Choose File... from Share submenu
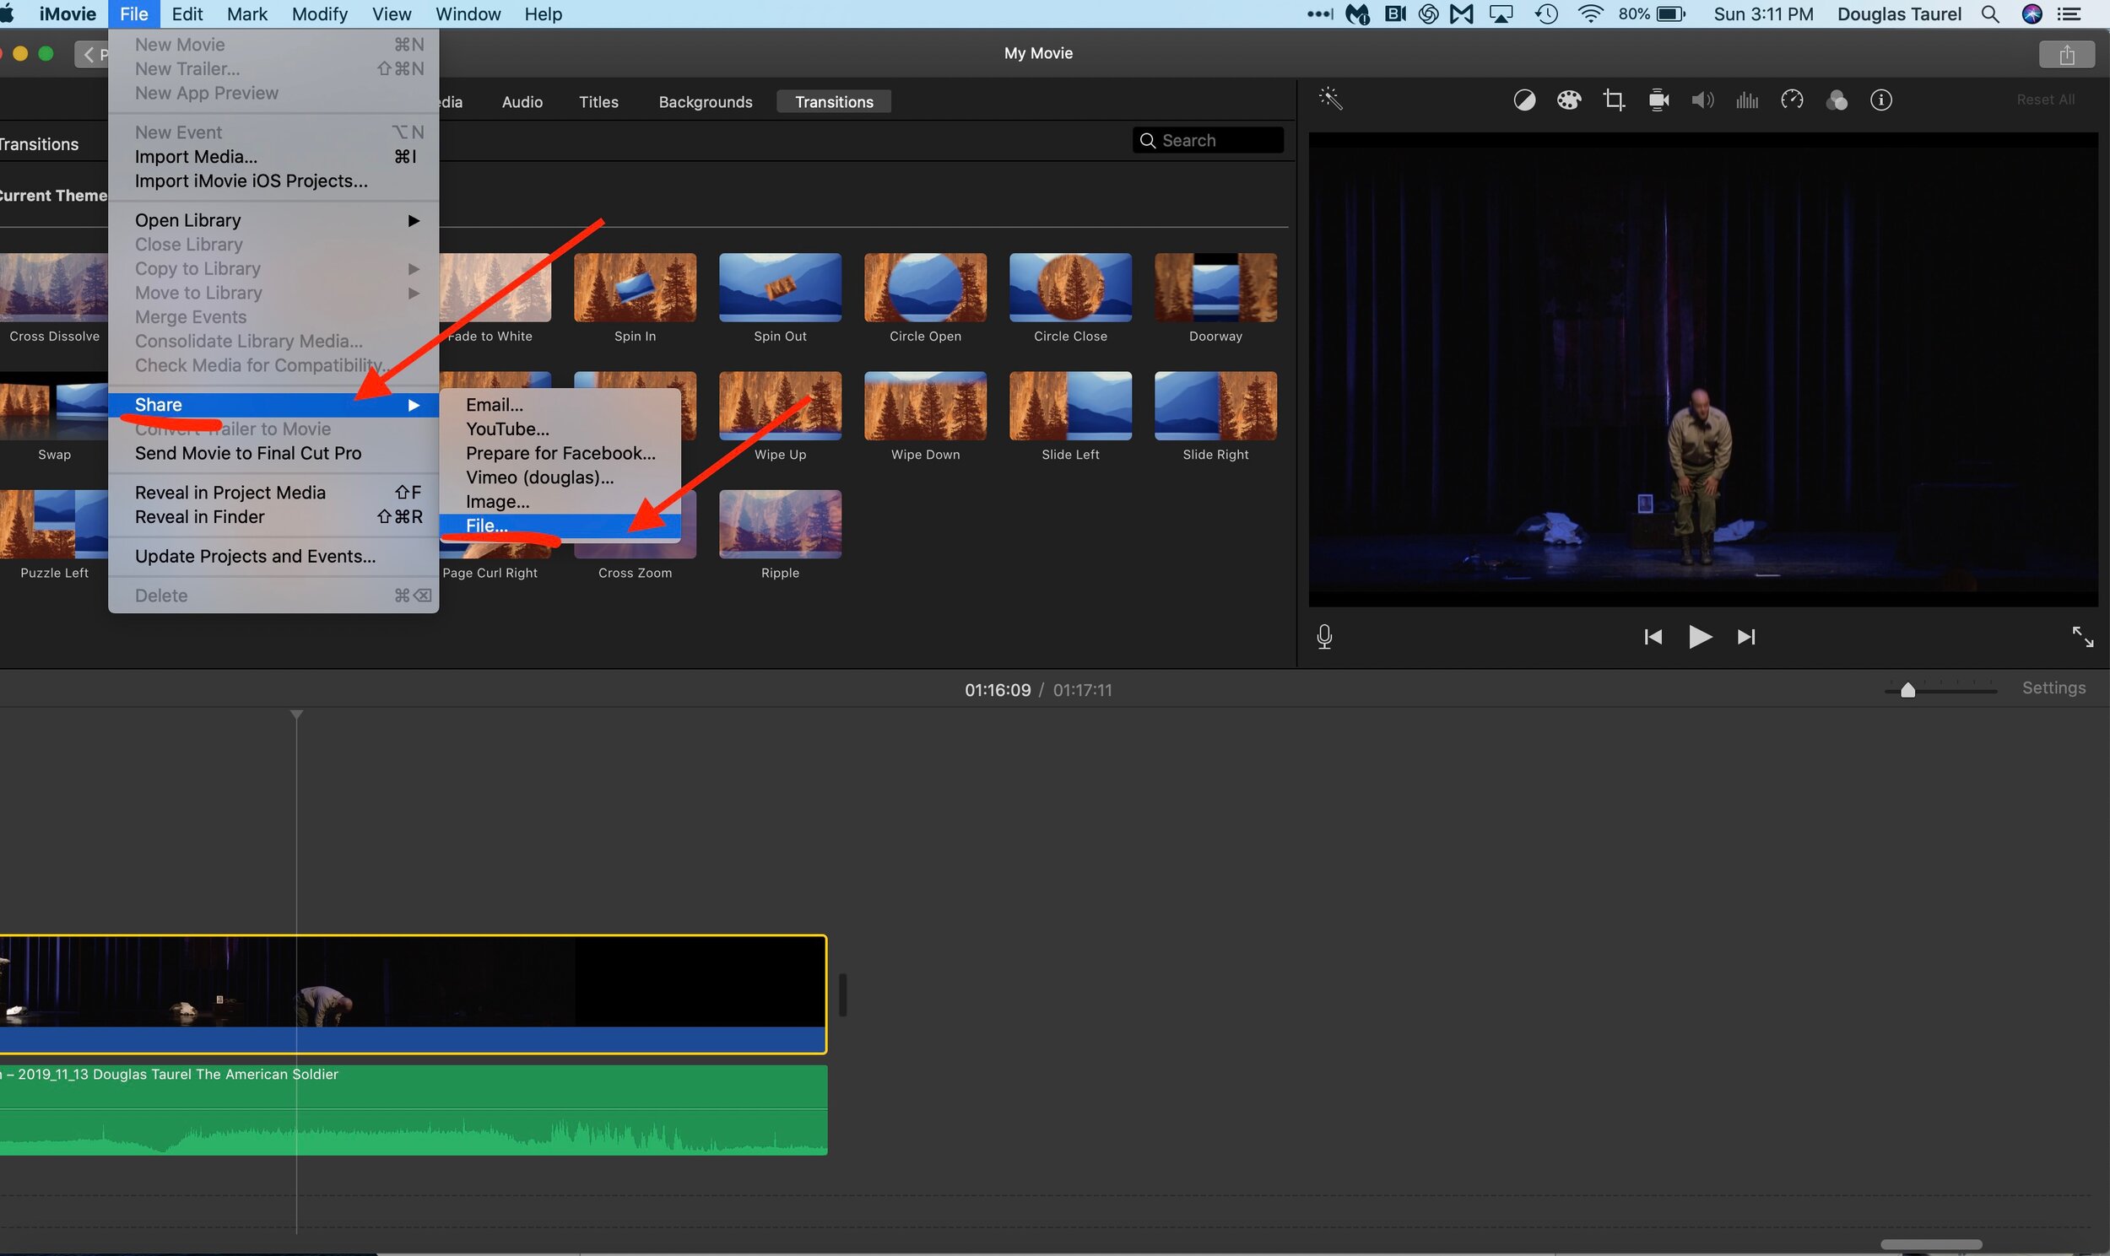Image resolution: width=2110 pixels, height=1256 pixels. 560,526
